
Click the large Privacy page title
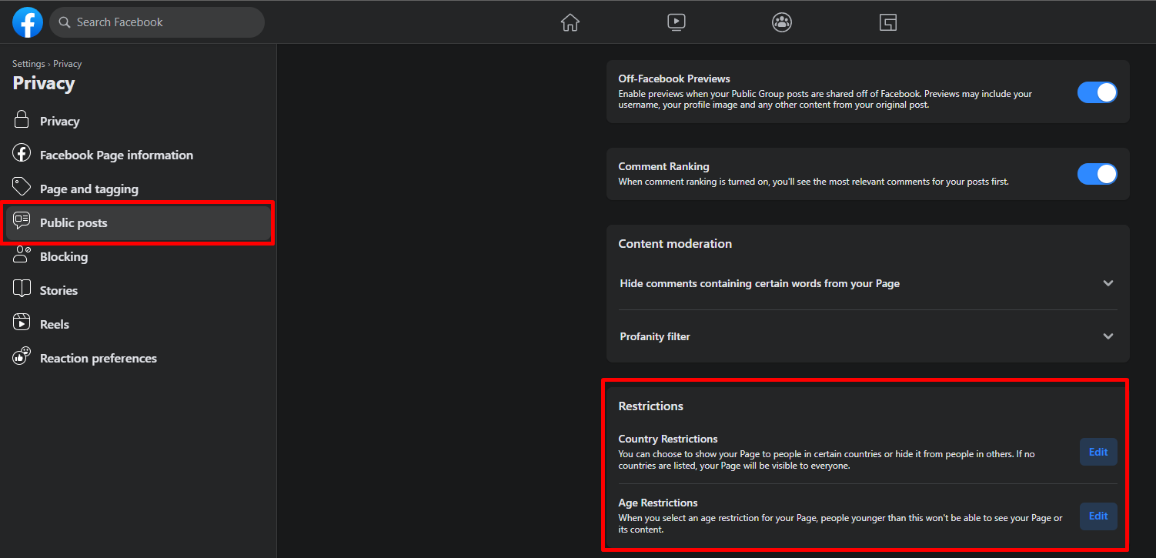44,84
